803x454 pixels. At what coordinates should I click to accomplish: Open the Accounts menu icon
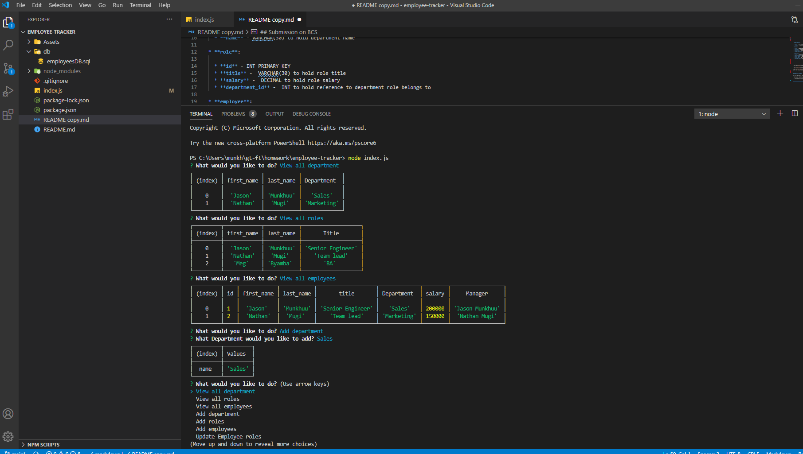[8, 414]
